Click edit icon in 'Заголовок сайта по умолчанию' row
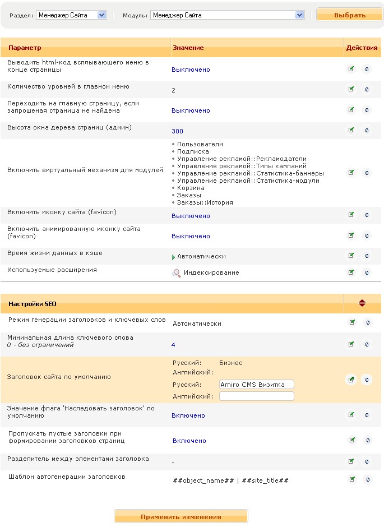 pos(351,380)
